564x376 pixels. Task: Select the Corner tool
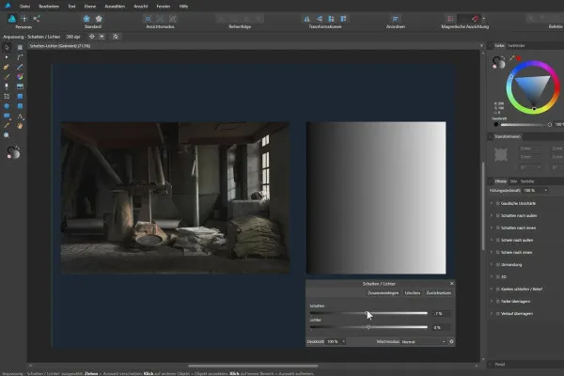20,56
